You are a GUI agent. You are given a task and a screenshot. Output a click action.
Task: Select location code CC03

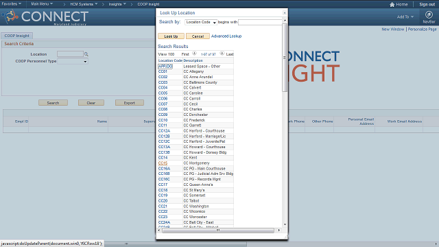(x=163, y=82)
